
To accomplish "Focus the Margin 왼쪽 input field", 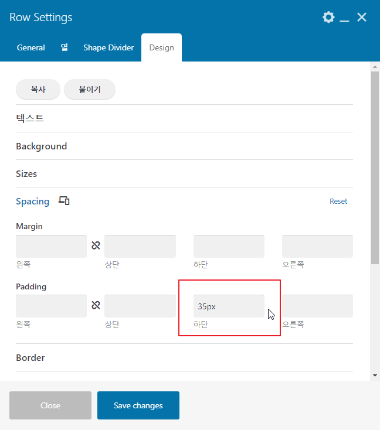I will 52,246.
